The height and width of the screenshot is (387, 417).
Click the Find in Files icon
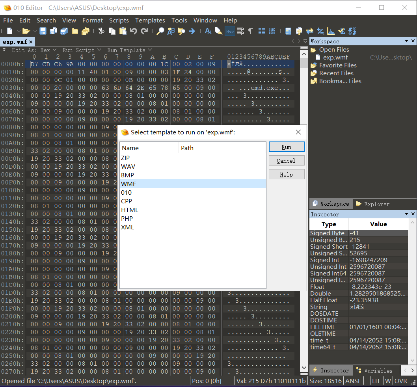pos(181,31)
